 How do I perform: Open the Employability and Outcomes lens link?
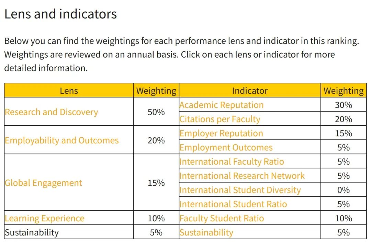(61, 140)
